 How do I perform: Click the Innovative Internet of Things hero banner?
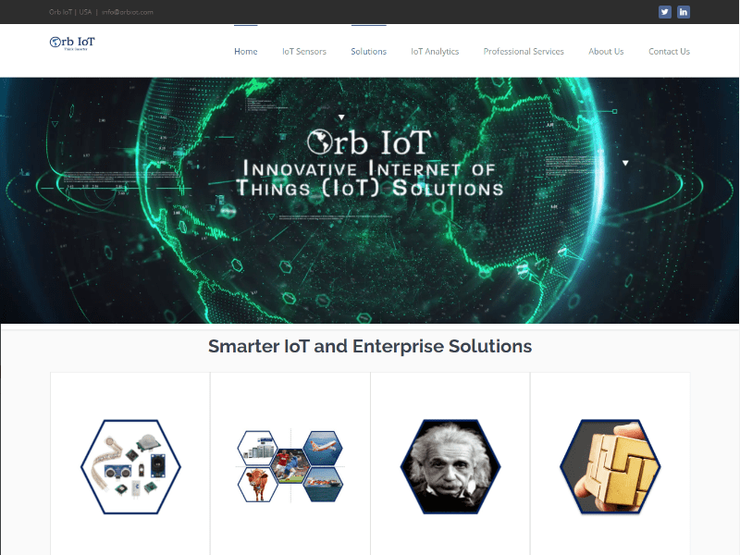click(369, 201)
